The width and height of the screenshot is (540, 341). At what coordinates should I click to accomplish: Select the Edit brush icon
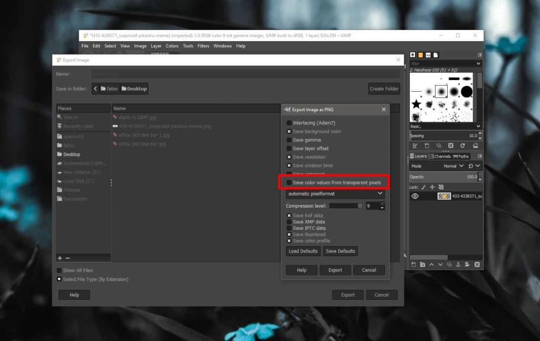[x=416, y=146]
